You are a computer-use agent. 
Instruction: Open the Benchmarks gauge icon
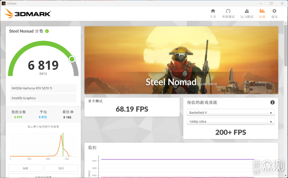coord(228,11)
